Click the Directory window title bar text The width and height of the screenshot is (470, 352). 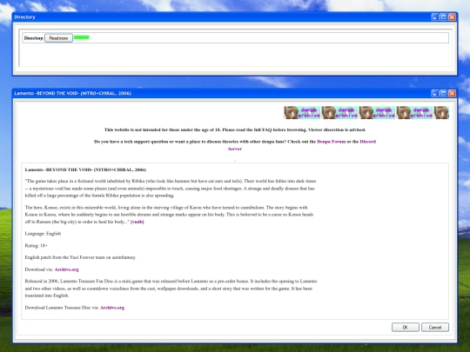coord(24,17)
